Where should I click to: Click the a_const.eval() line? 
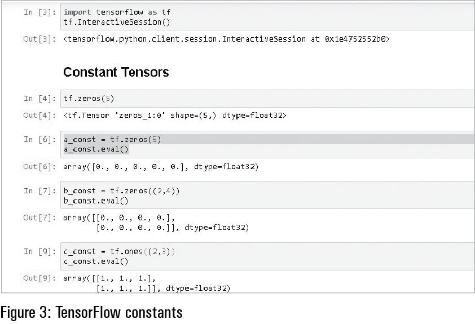(96, 149)
